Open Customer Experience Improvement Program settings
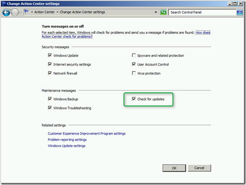 coord(87,134)
